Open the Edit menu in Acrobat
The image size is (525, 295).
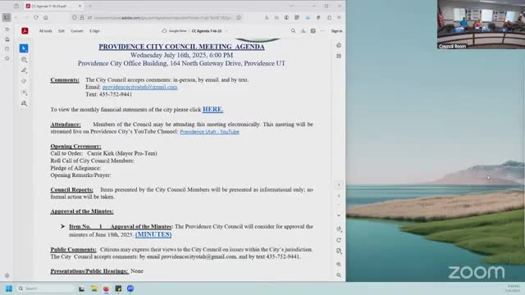point(62,31)
